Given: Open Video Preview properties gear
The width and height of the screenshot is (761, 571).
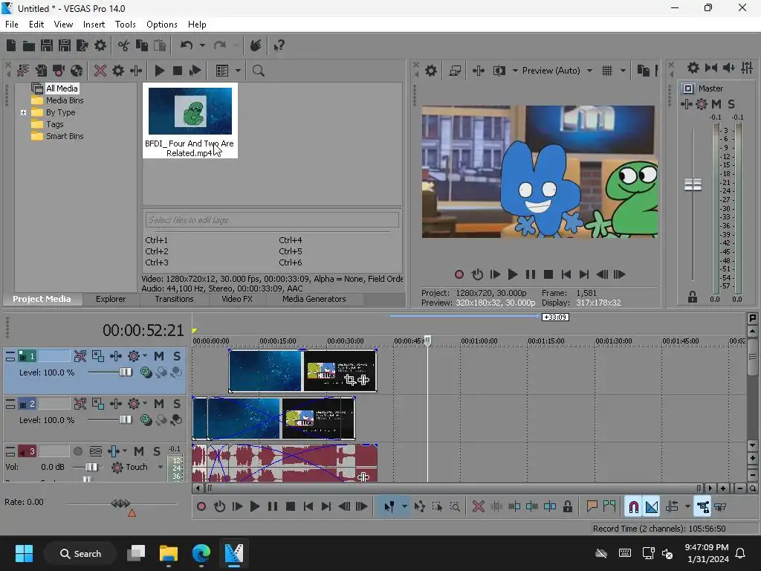Looking at the screenshot, I should (430, 71).
